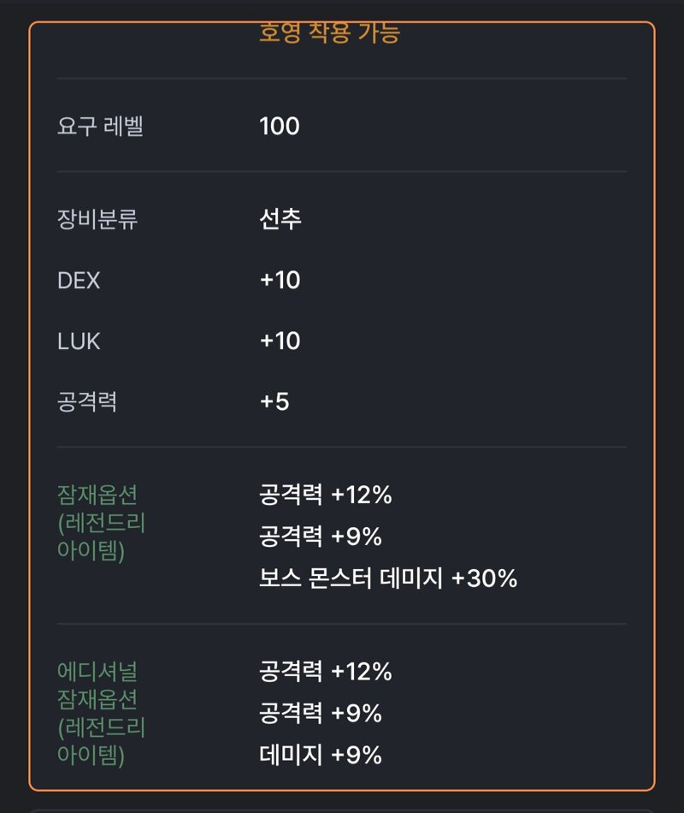Select the LUK stat label
684x813 pixels.
pos(79,341)
